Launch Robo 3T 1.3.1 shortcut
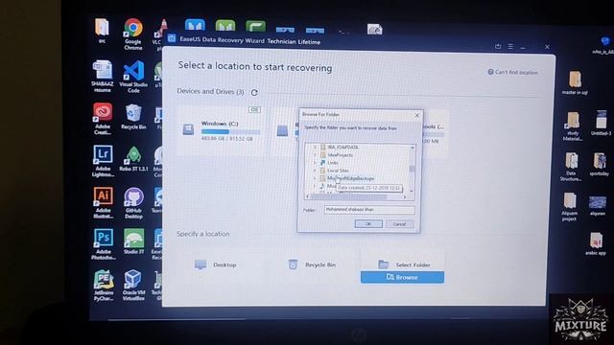Image resolution: width=614 pixels, height=345 pixels. point(133,159)
